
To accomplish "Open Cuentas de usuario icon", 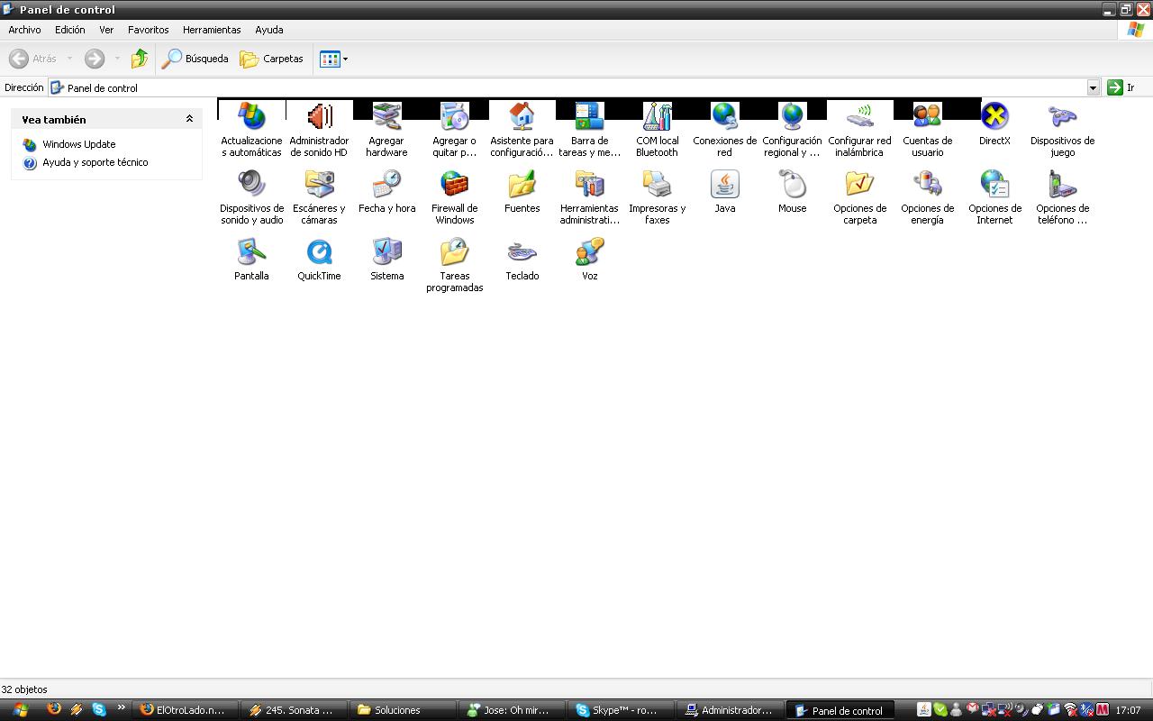I will 927,117.
